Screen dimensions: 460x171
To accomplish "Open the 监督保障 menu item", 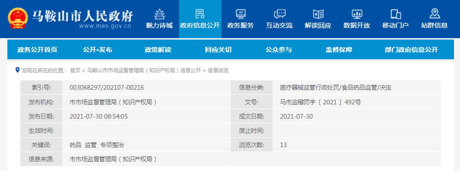I will pos(339,50).
